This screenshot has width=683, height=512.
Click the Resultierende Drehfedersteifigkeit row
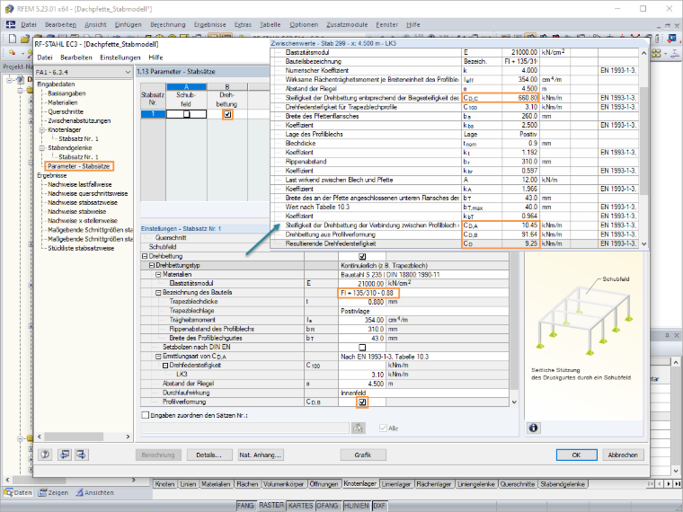[x=456, y=243]
